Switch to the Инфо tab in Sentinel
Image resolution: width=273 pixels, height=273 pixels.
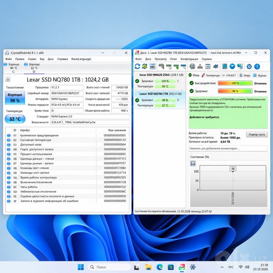(x=245, y=75)
